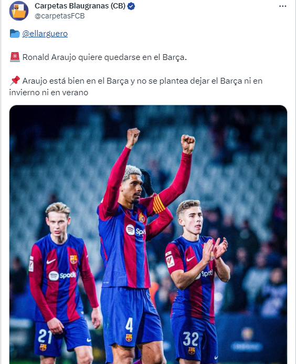Click the Barça crest on the left player's shirt

[73, 259]
